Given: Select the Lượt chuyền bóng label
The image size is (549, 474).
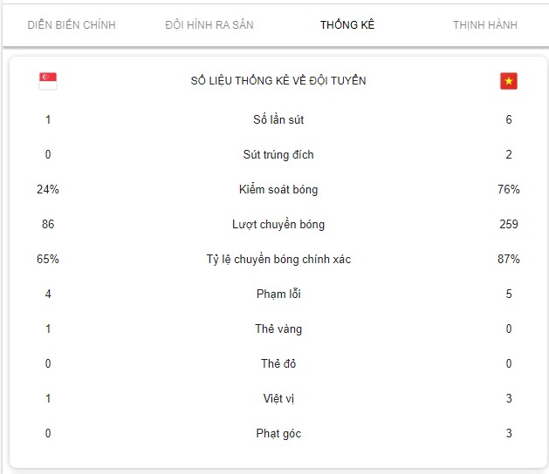Looking at the screenshot, I should pos(278,225).
